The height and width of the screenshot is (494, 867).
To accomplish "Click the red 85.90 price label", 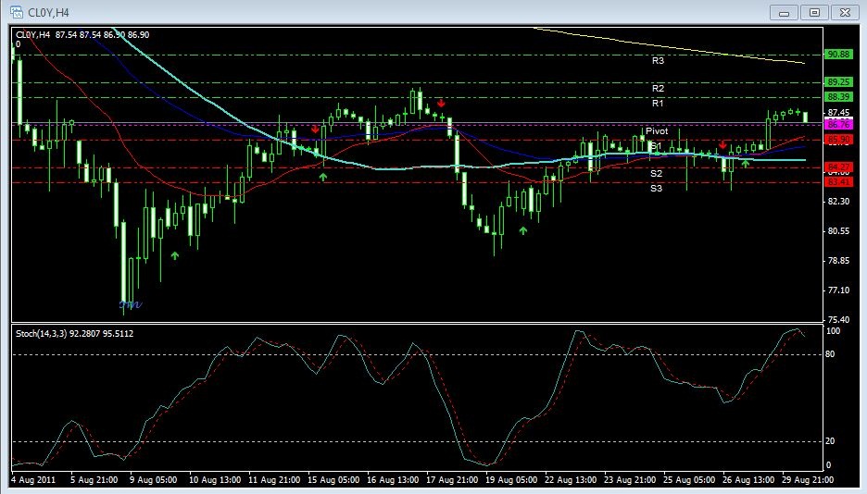I will [838, 140].
